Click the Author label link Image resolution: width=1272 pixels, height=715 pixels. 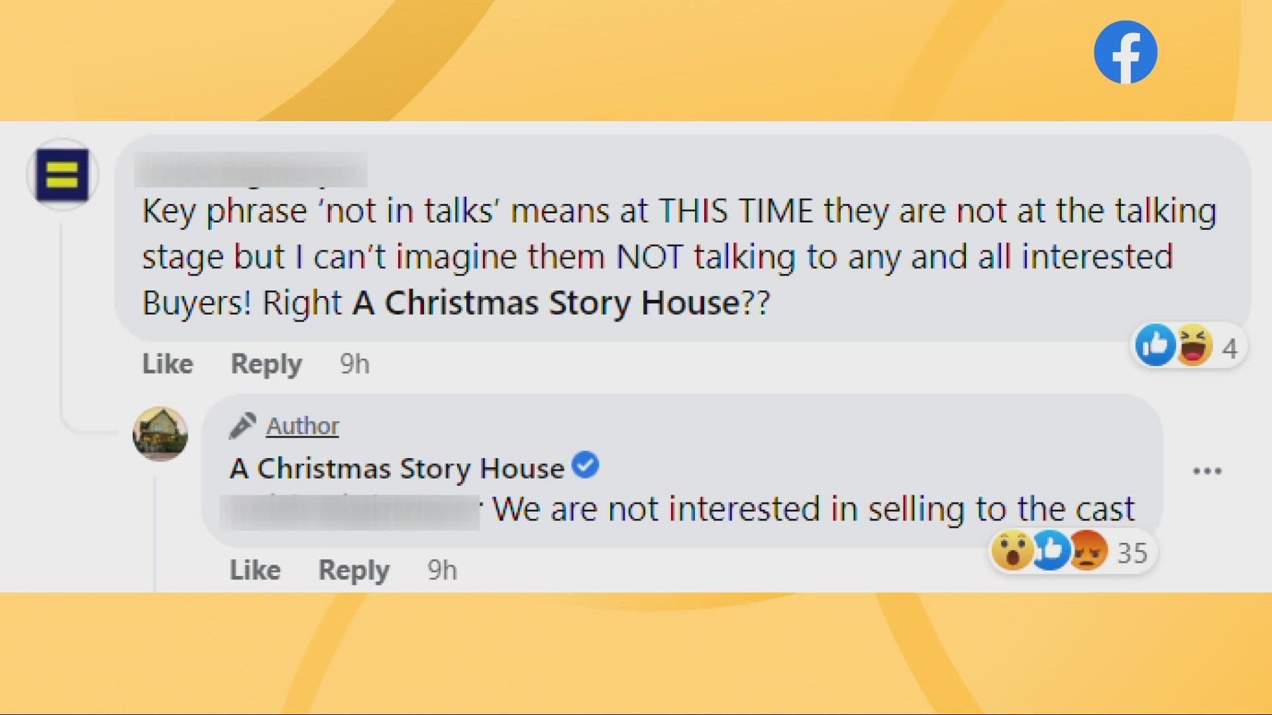(x=303, y=426)
